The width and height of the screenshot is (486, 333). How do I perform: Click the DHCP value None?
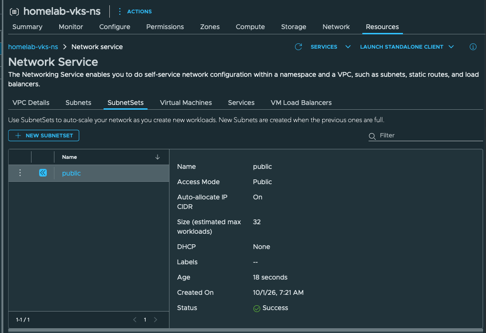pyautogui.click(x=261, y=247)
